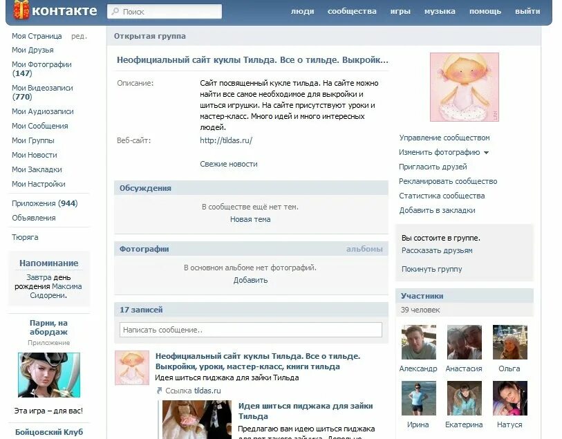This screenshot has width=562, height=439.
Task: Click Свежие новости link
Action: pyautogui.click(x=229, y=164)
